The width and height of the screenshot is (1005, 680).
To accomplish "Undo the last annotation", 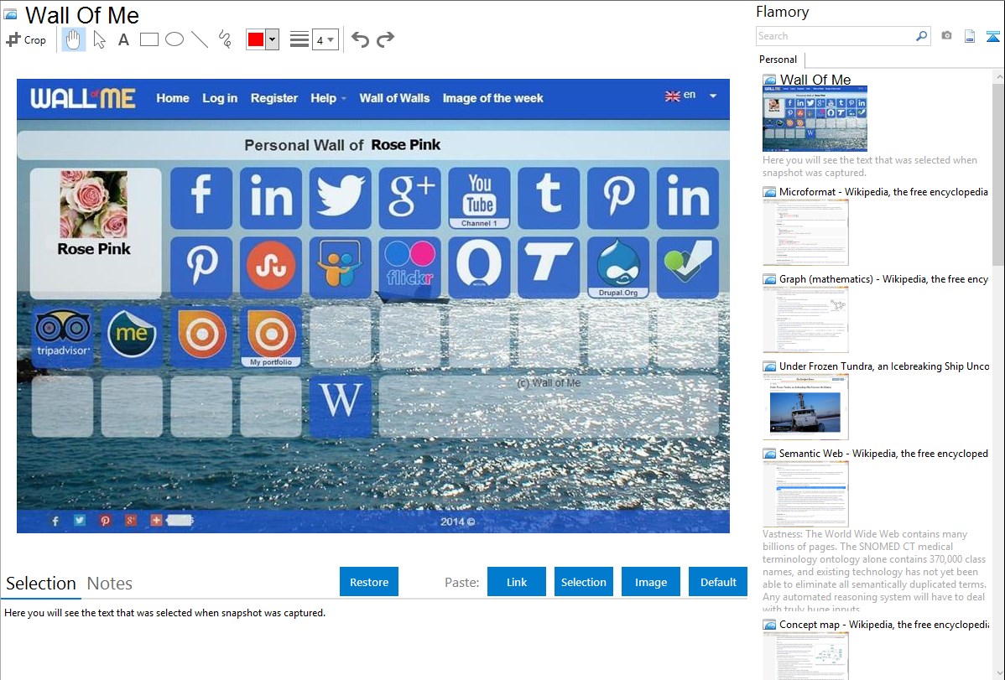I will pyautogui.click(x=360, y=39).
